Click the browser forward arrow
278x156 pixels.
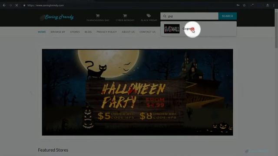tap(10, 5)
